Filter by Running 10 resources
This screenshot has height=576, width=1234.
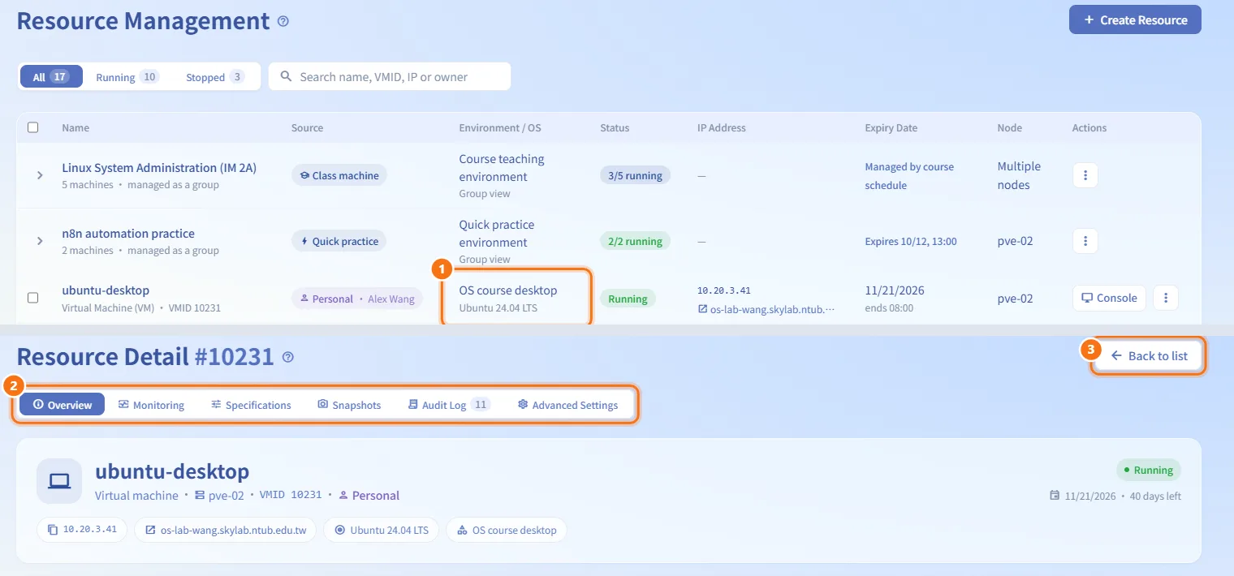point(127,77)
